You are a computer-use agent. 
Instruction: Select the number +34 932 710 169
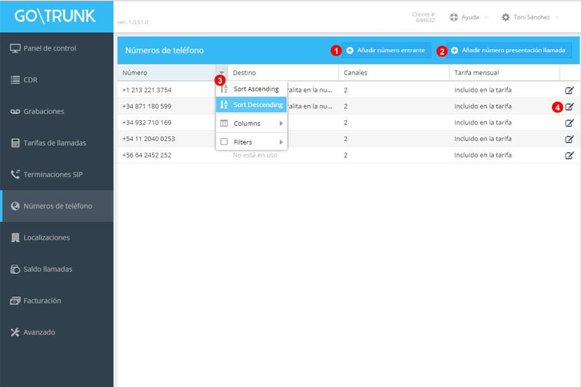point(147,122)
